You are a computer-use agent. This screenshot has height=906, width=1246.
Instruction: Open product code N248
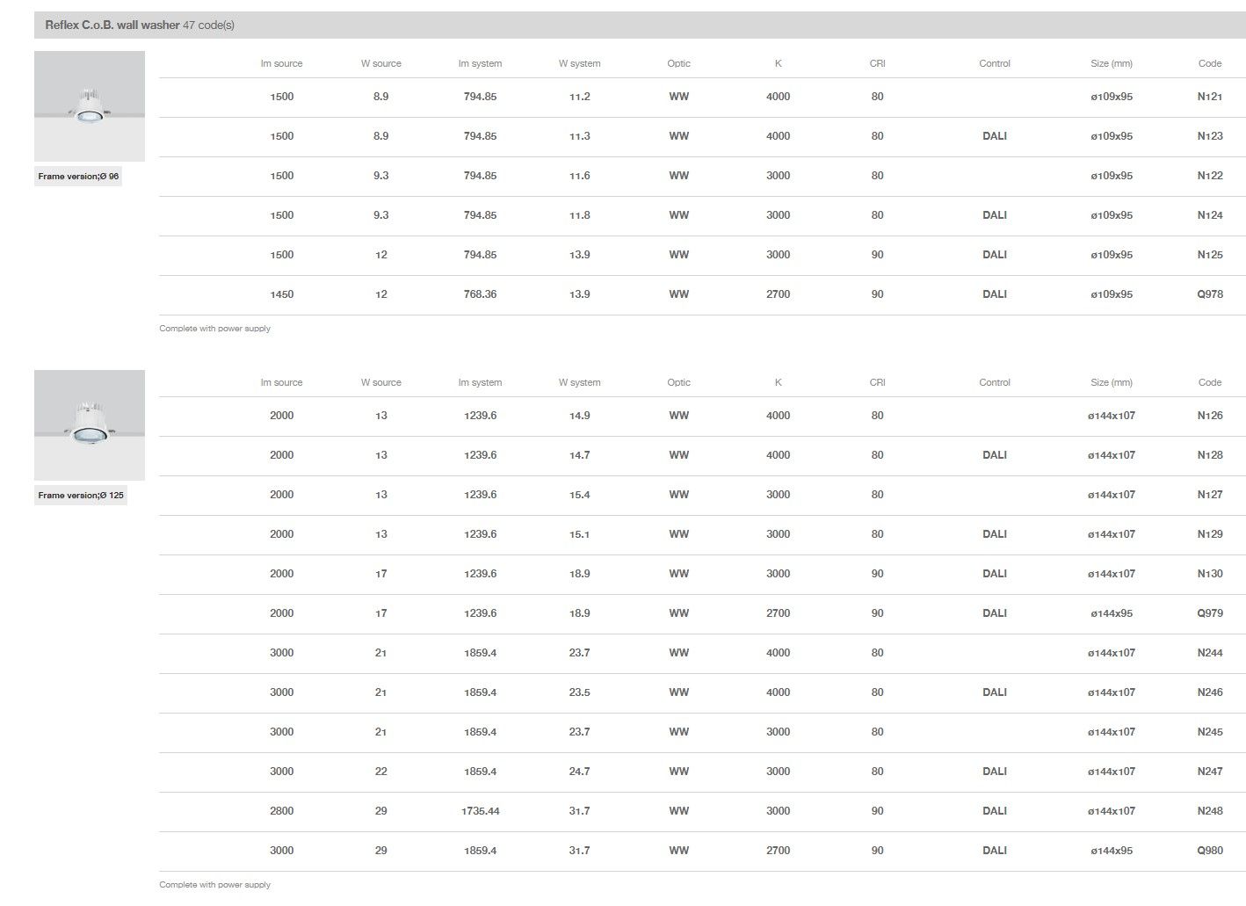pos(1209,811)
